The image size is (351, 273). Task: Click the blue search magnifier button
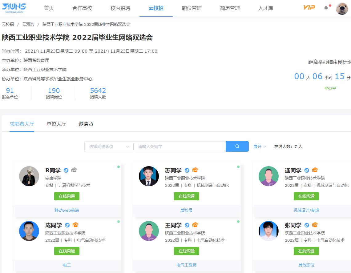[x=237, y=147]
